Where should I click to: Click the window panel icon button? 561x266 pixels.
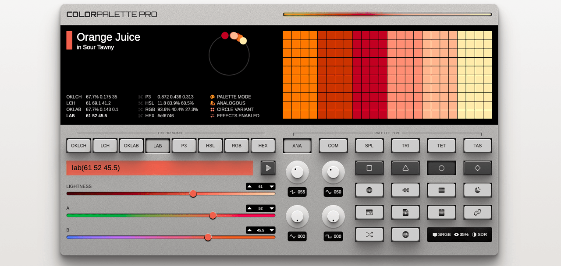(441, 190)
